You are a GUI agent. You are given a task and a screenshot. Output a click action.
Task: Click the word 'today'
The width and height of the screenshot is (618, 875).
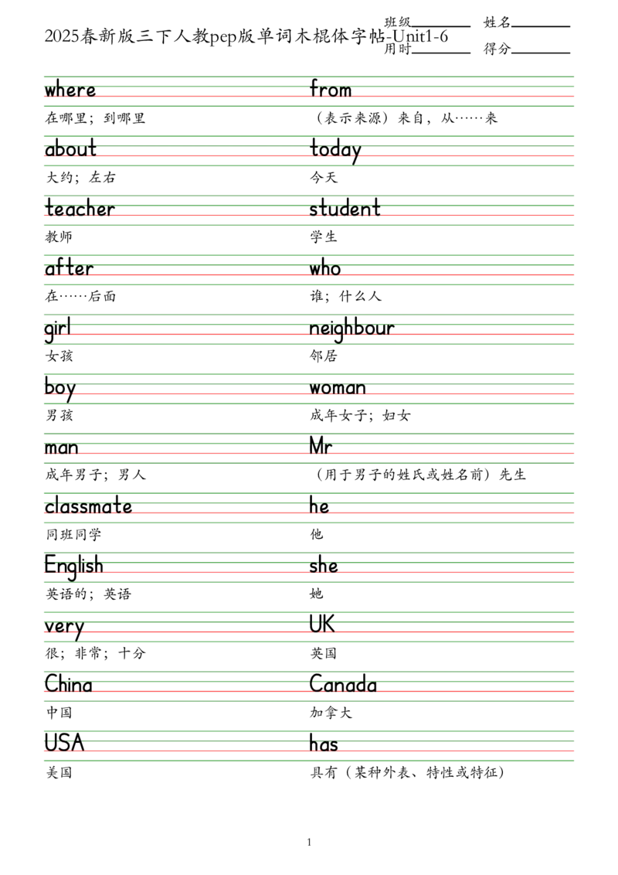[x=335, y=150]
